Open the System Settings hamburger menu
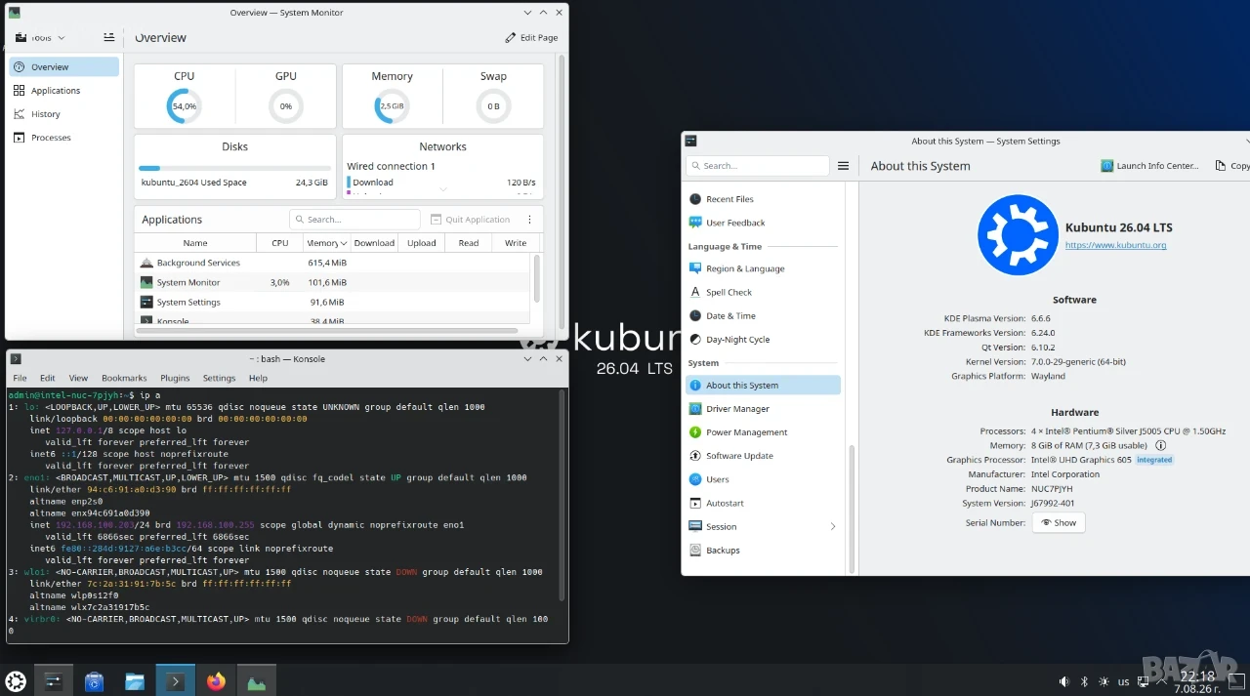Screen dimensions: 1250x696 pos(843,166)
